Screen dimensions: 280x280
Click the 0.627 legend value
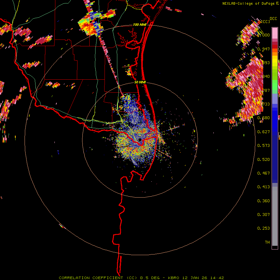tap(264, 132)
